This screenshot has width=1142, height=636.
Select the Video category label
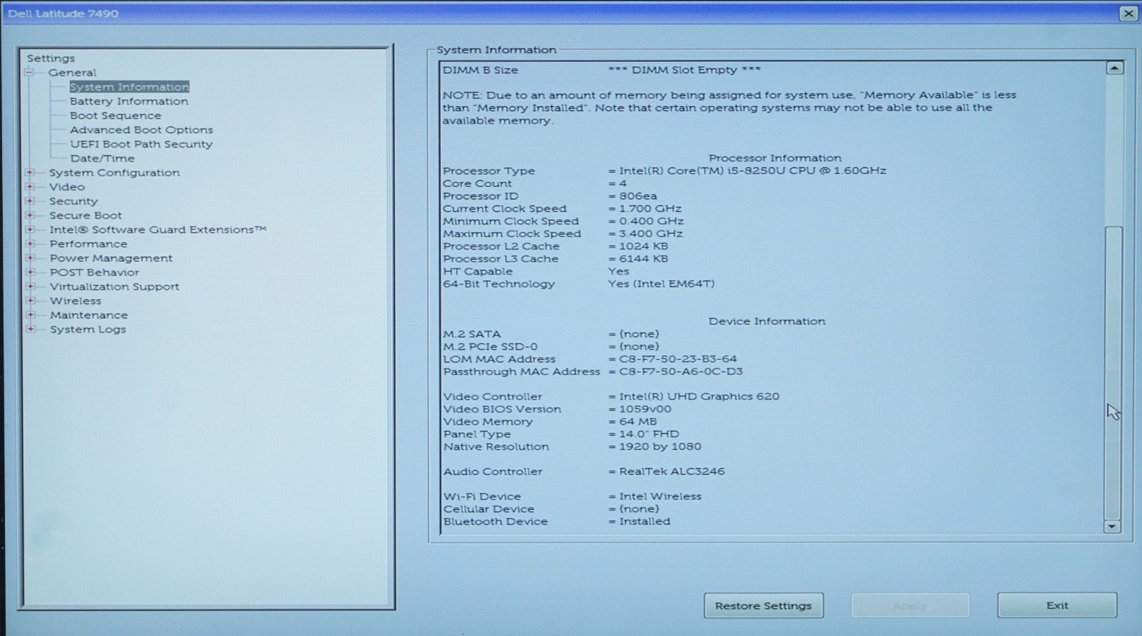[x=67, y=187]
